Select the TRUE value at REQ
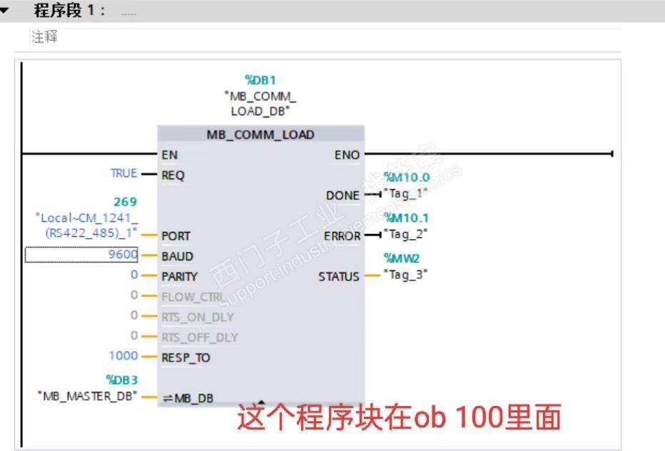Image resolution: width=665 pixels, height=451 pixels. tap(123, 173)
